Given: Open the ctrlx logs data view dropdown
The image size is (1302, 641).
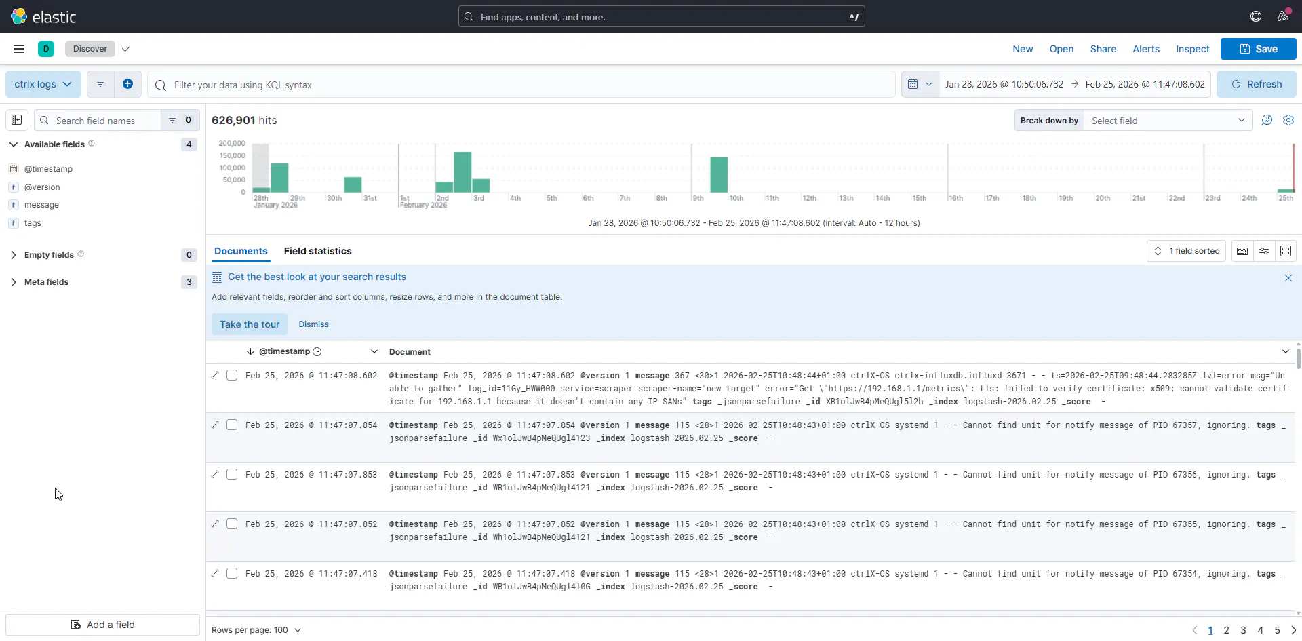Looking at the screenshot, I should click(43, 84).
